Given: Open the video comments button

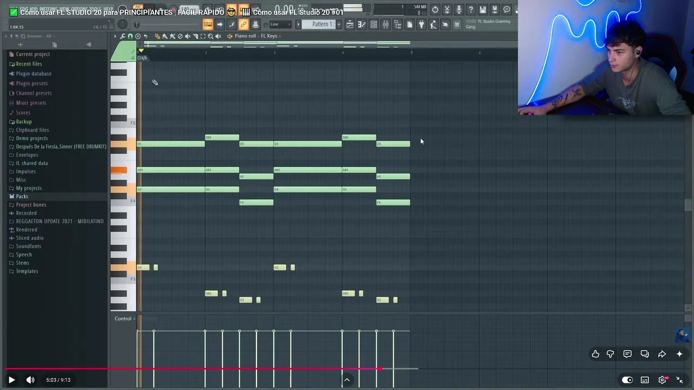Looking at the screenshot, I should click(627, 354).
